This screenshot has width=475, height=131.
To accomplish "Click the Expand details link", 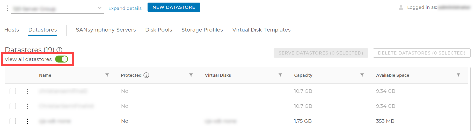I will (x=125, y=8).
